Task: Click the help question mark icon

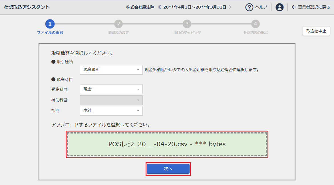Action: [x=250, y=7]
